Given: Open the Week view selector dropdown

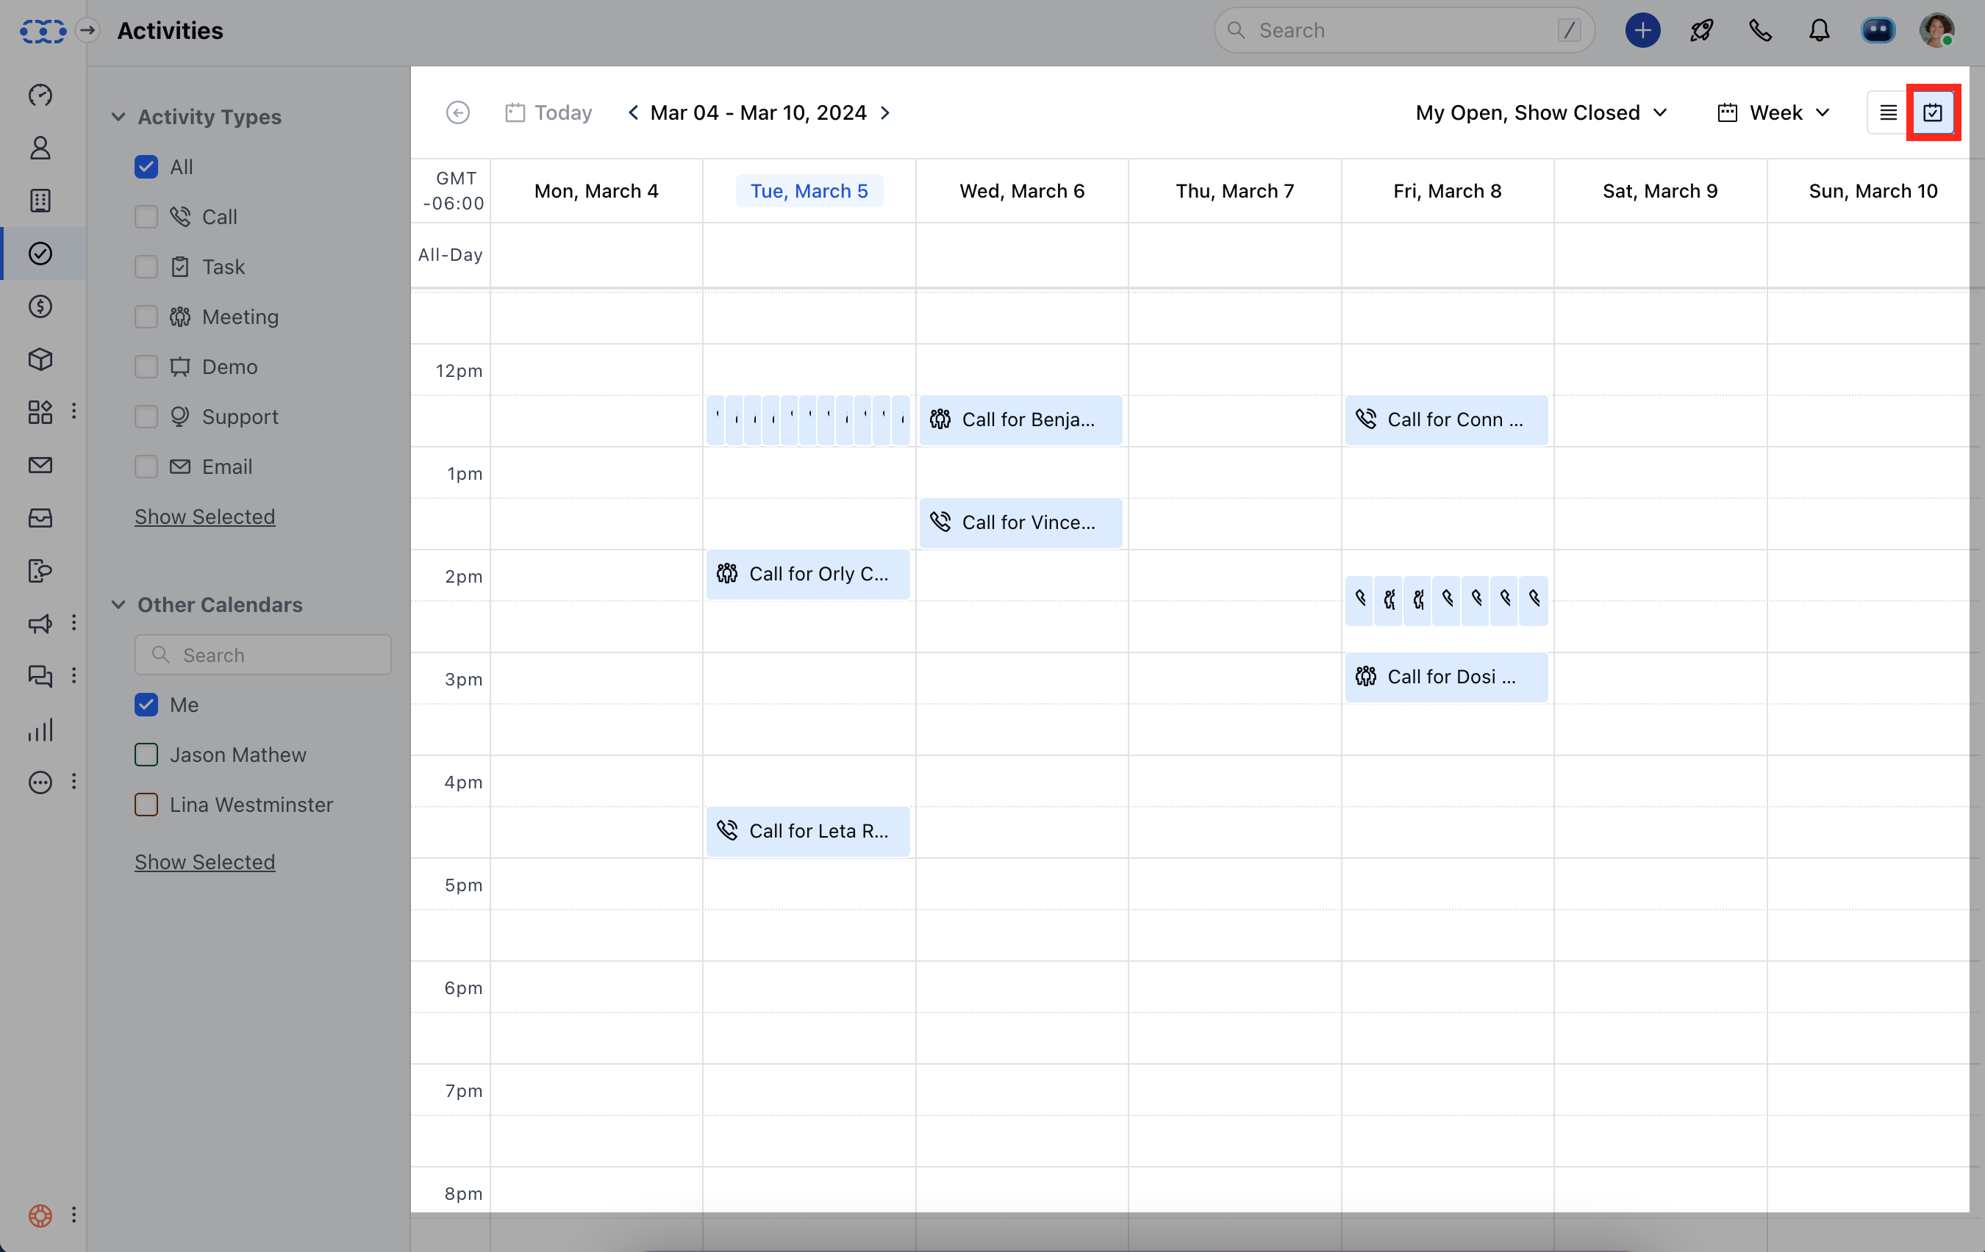Looking at the screenshot, I should point(1773,113).
